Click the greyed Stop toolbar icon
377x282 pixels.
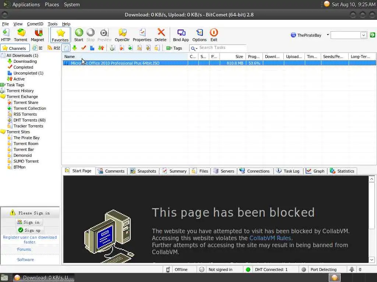click(x=91, y=35)
